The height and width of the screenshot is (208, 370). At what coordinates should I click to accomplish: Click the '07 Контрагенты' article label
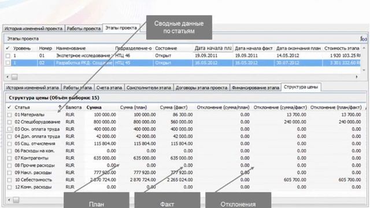[32, 158]
